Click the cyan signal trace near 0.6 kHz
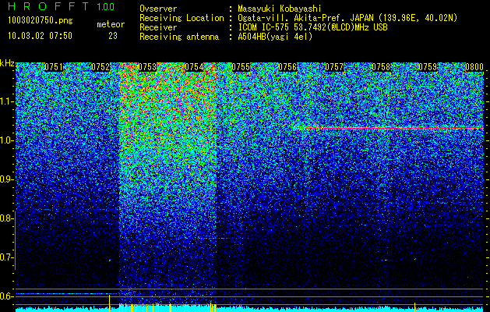 pos(67,294)
